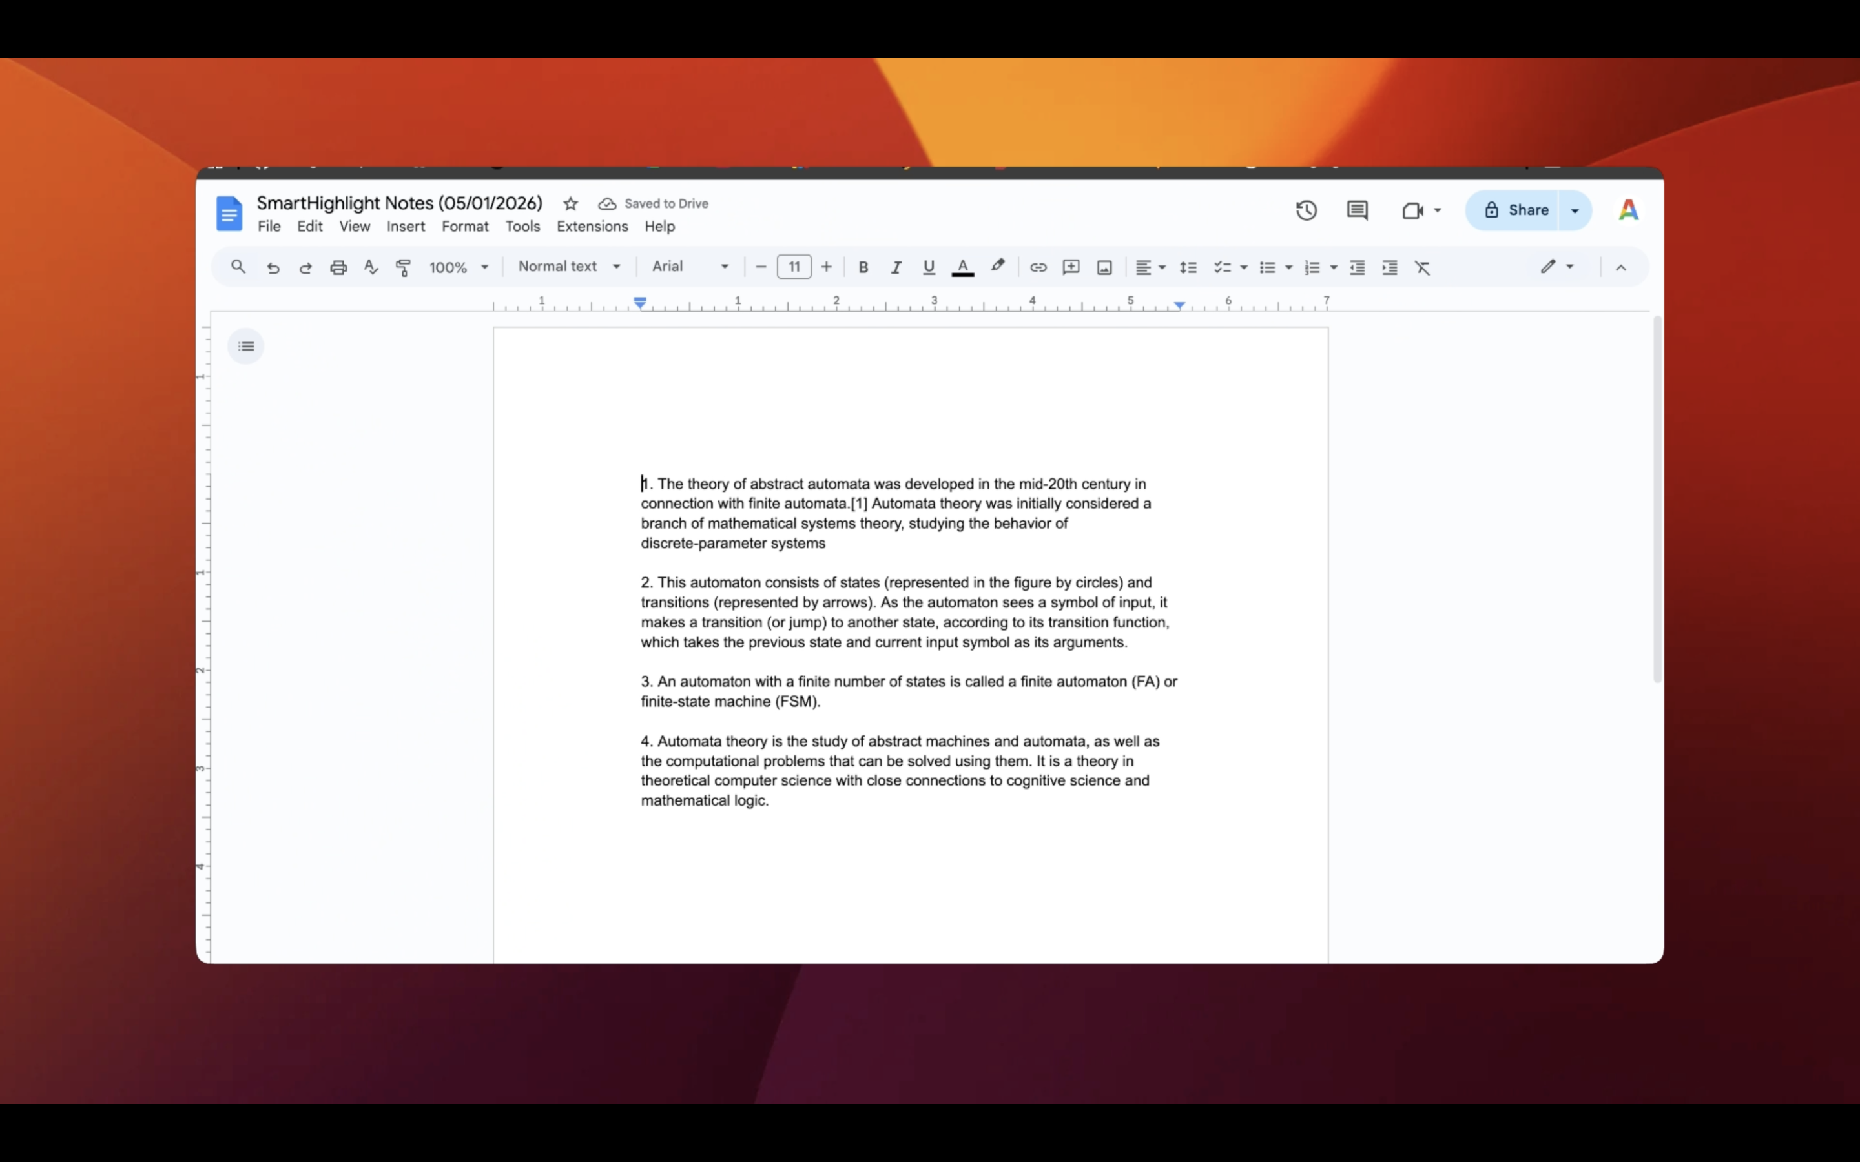Toggle underline formatting
The image size is (1860, 1162).
[x=929, y=267]
